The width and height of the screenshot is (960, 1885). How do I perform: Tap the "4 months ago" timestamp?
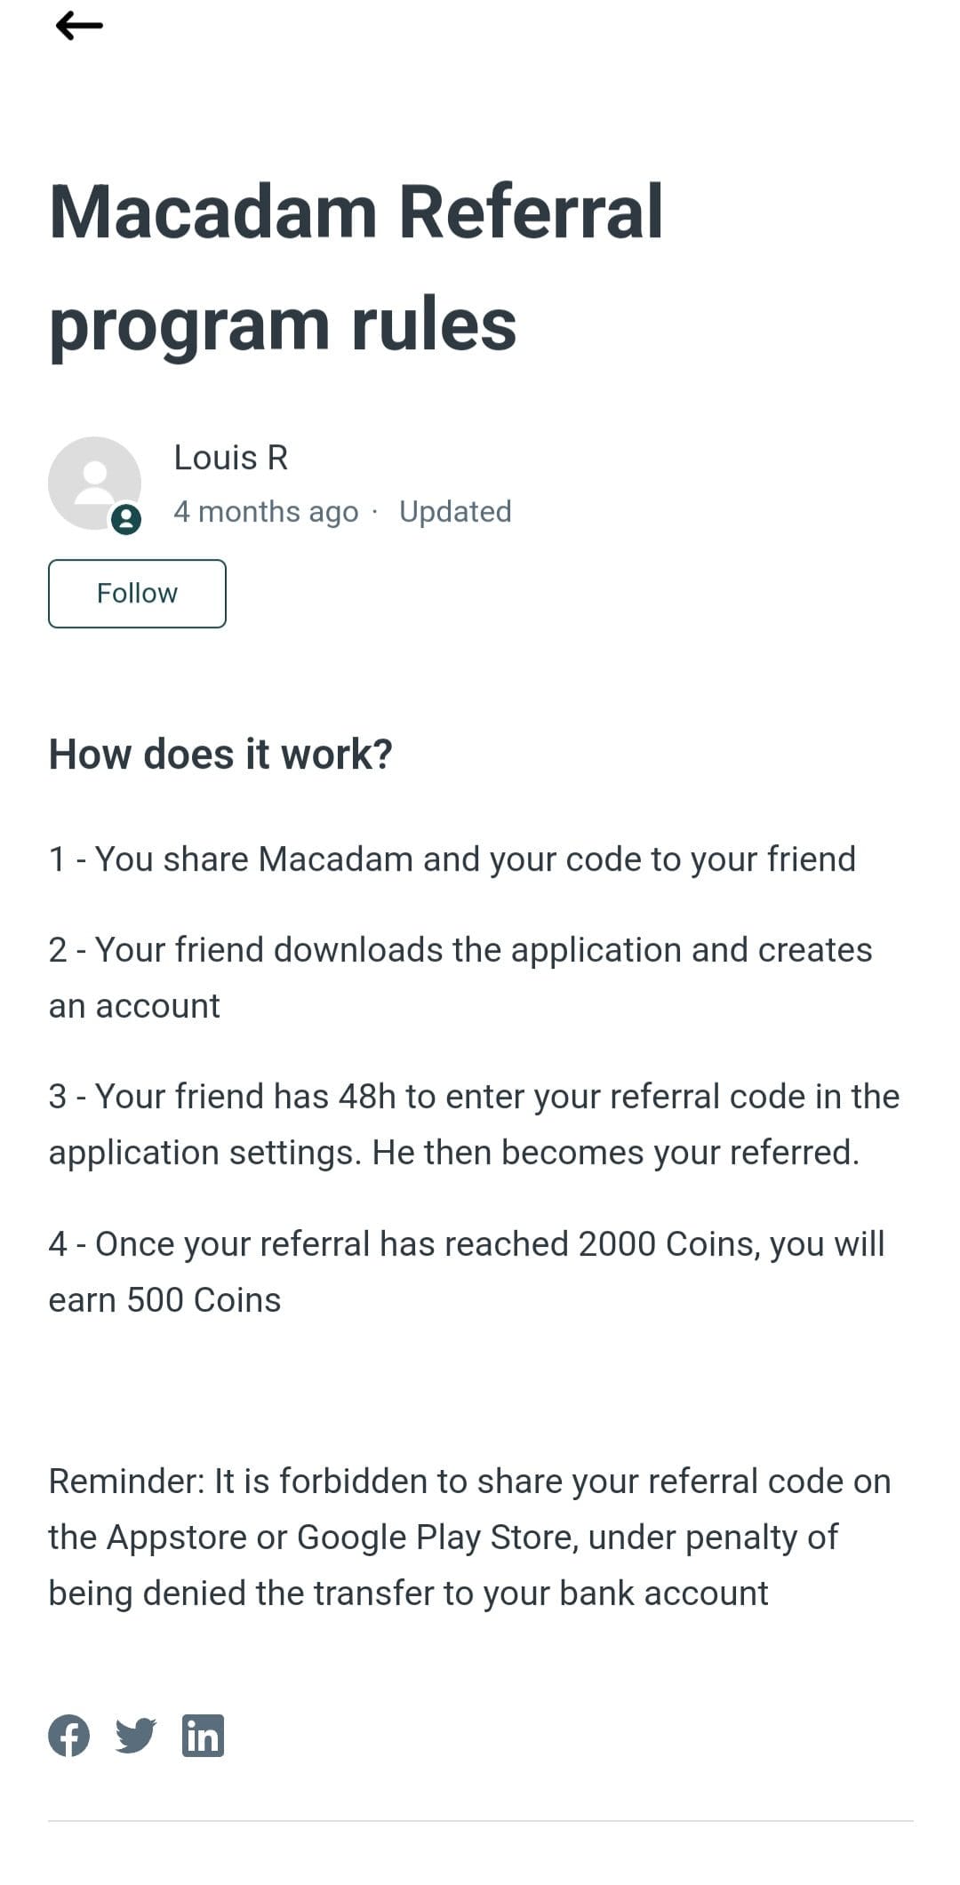pos(266,512)
